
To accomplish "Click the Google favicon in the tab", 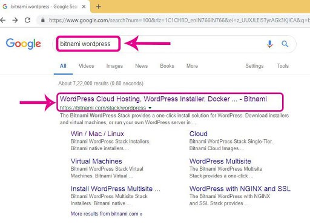I will click(5, 7).
